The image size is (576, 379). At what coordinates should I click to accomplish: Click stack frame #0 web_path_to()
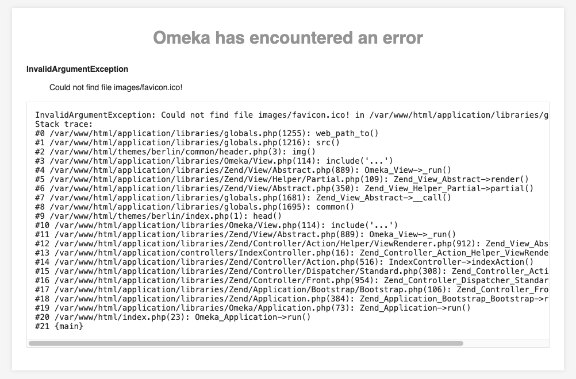click(x=207, y=133)
